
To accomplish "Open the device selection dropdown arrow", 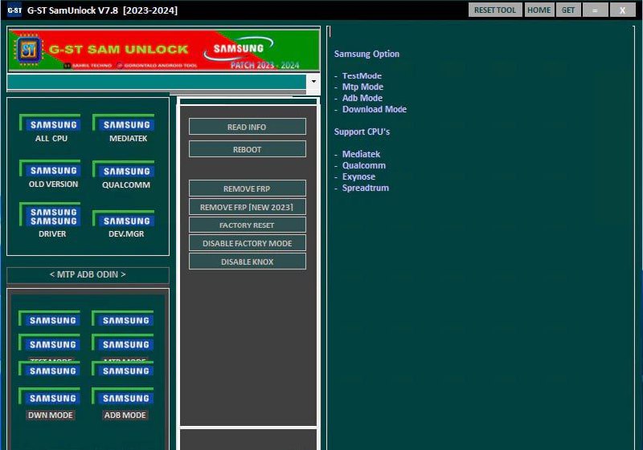I will click(x=313, y=81).
